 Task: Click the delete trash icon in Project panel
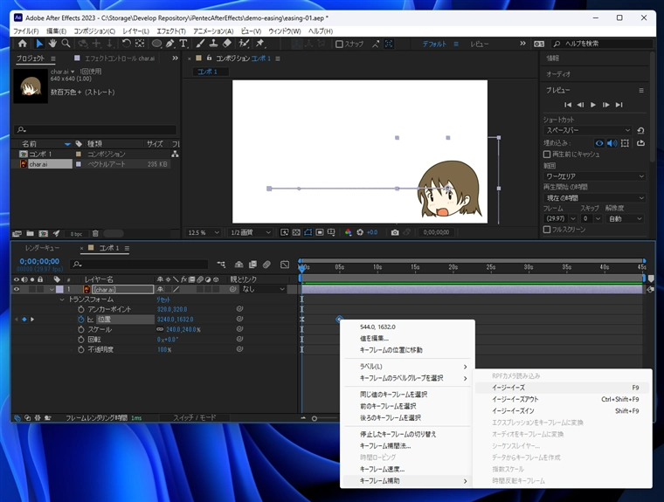coord(95,234)
